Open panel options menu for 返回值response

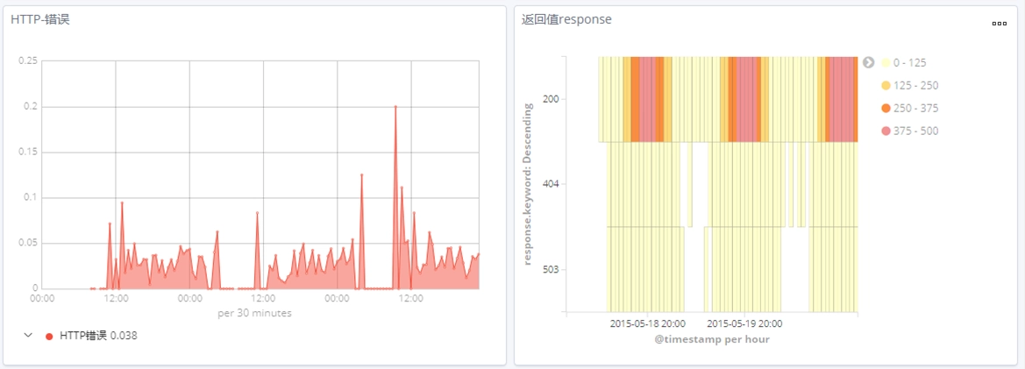(x=999, y=24)
